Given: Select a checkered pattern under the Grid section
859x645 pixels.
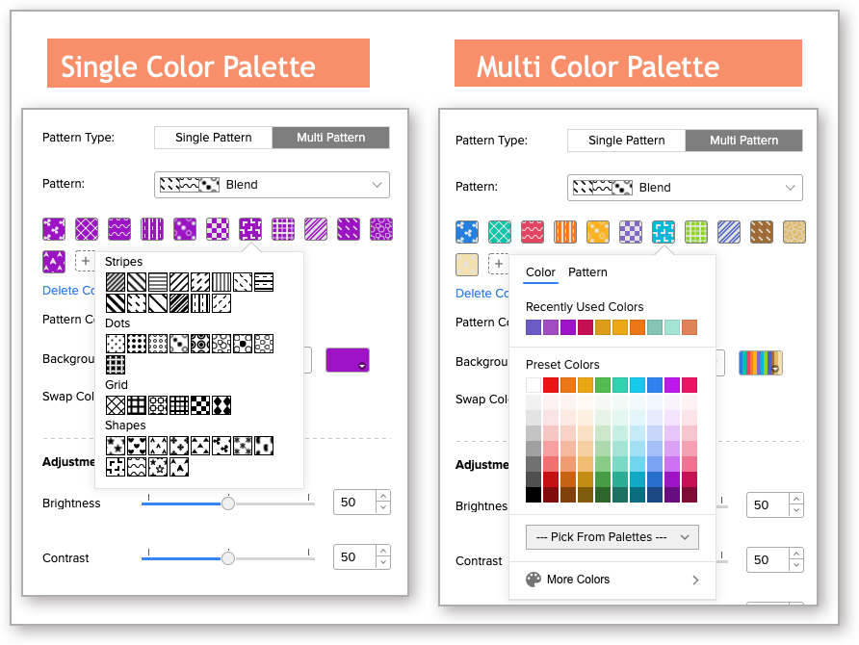Looking at the screenshot, I should [x=198, y=404].
